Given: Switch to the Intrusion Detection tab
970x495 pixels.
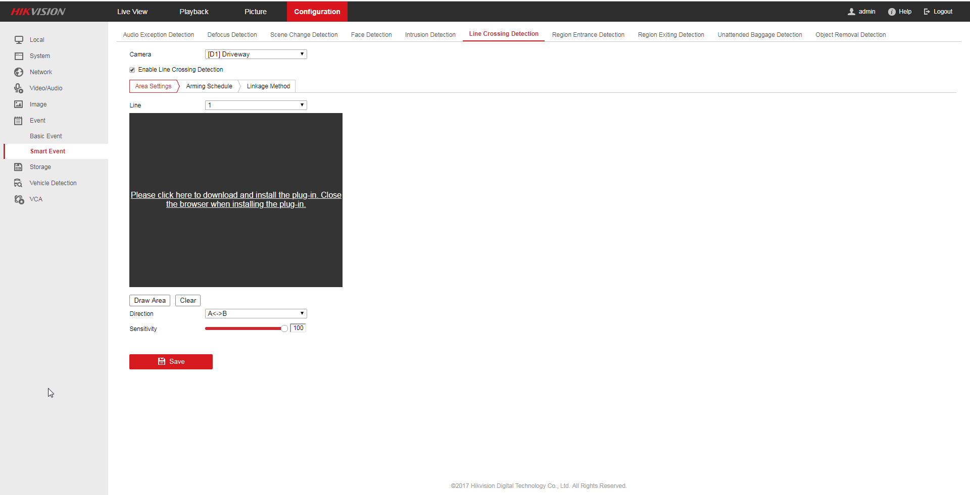Looking at the screenshot, I should click(x=430, y=35).
